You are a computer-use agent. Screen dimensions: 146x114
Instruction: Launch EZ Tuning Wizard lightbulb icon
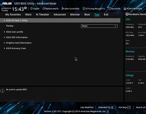tap(84, 9)
